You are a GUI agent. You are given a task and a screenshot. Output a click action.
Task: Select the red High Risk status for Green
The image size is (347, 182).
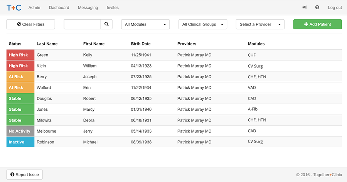[x=20, y=55]
